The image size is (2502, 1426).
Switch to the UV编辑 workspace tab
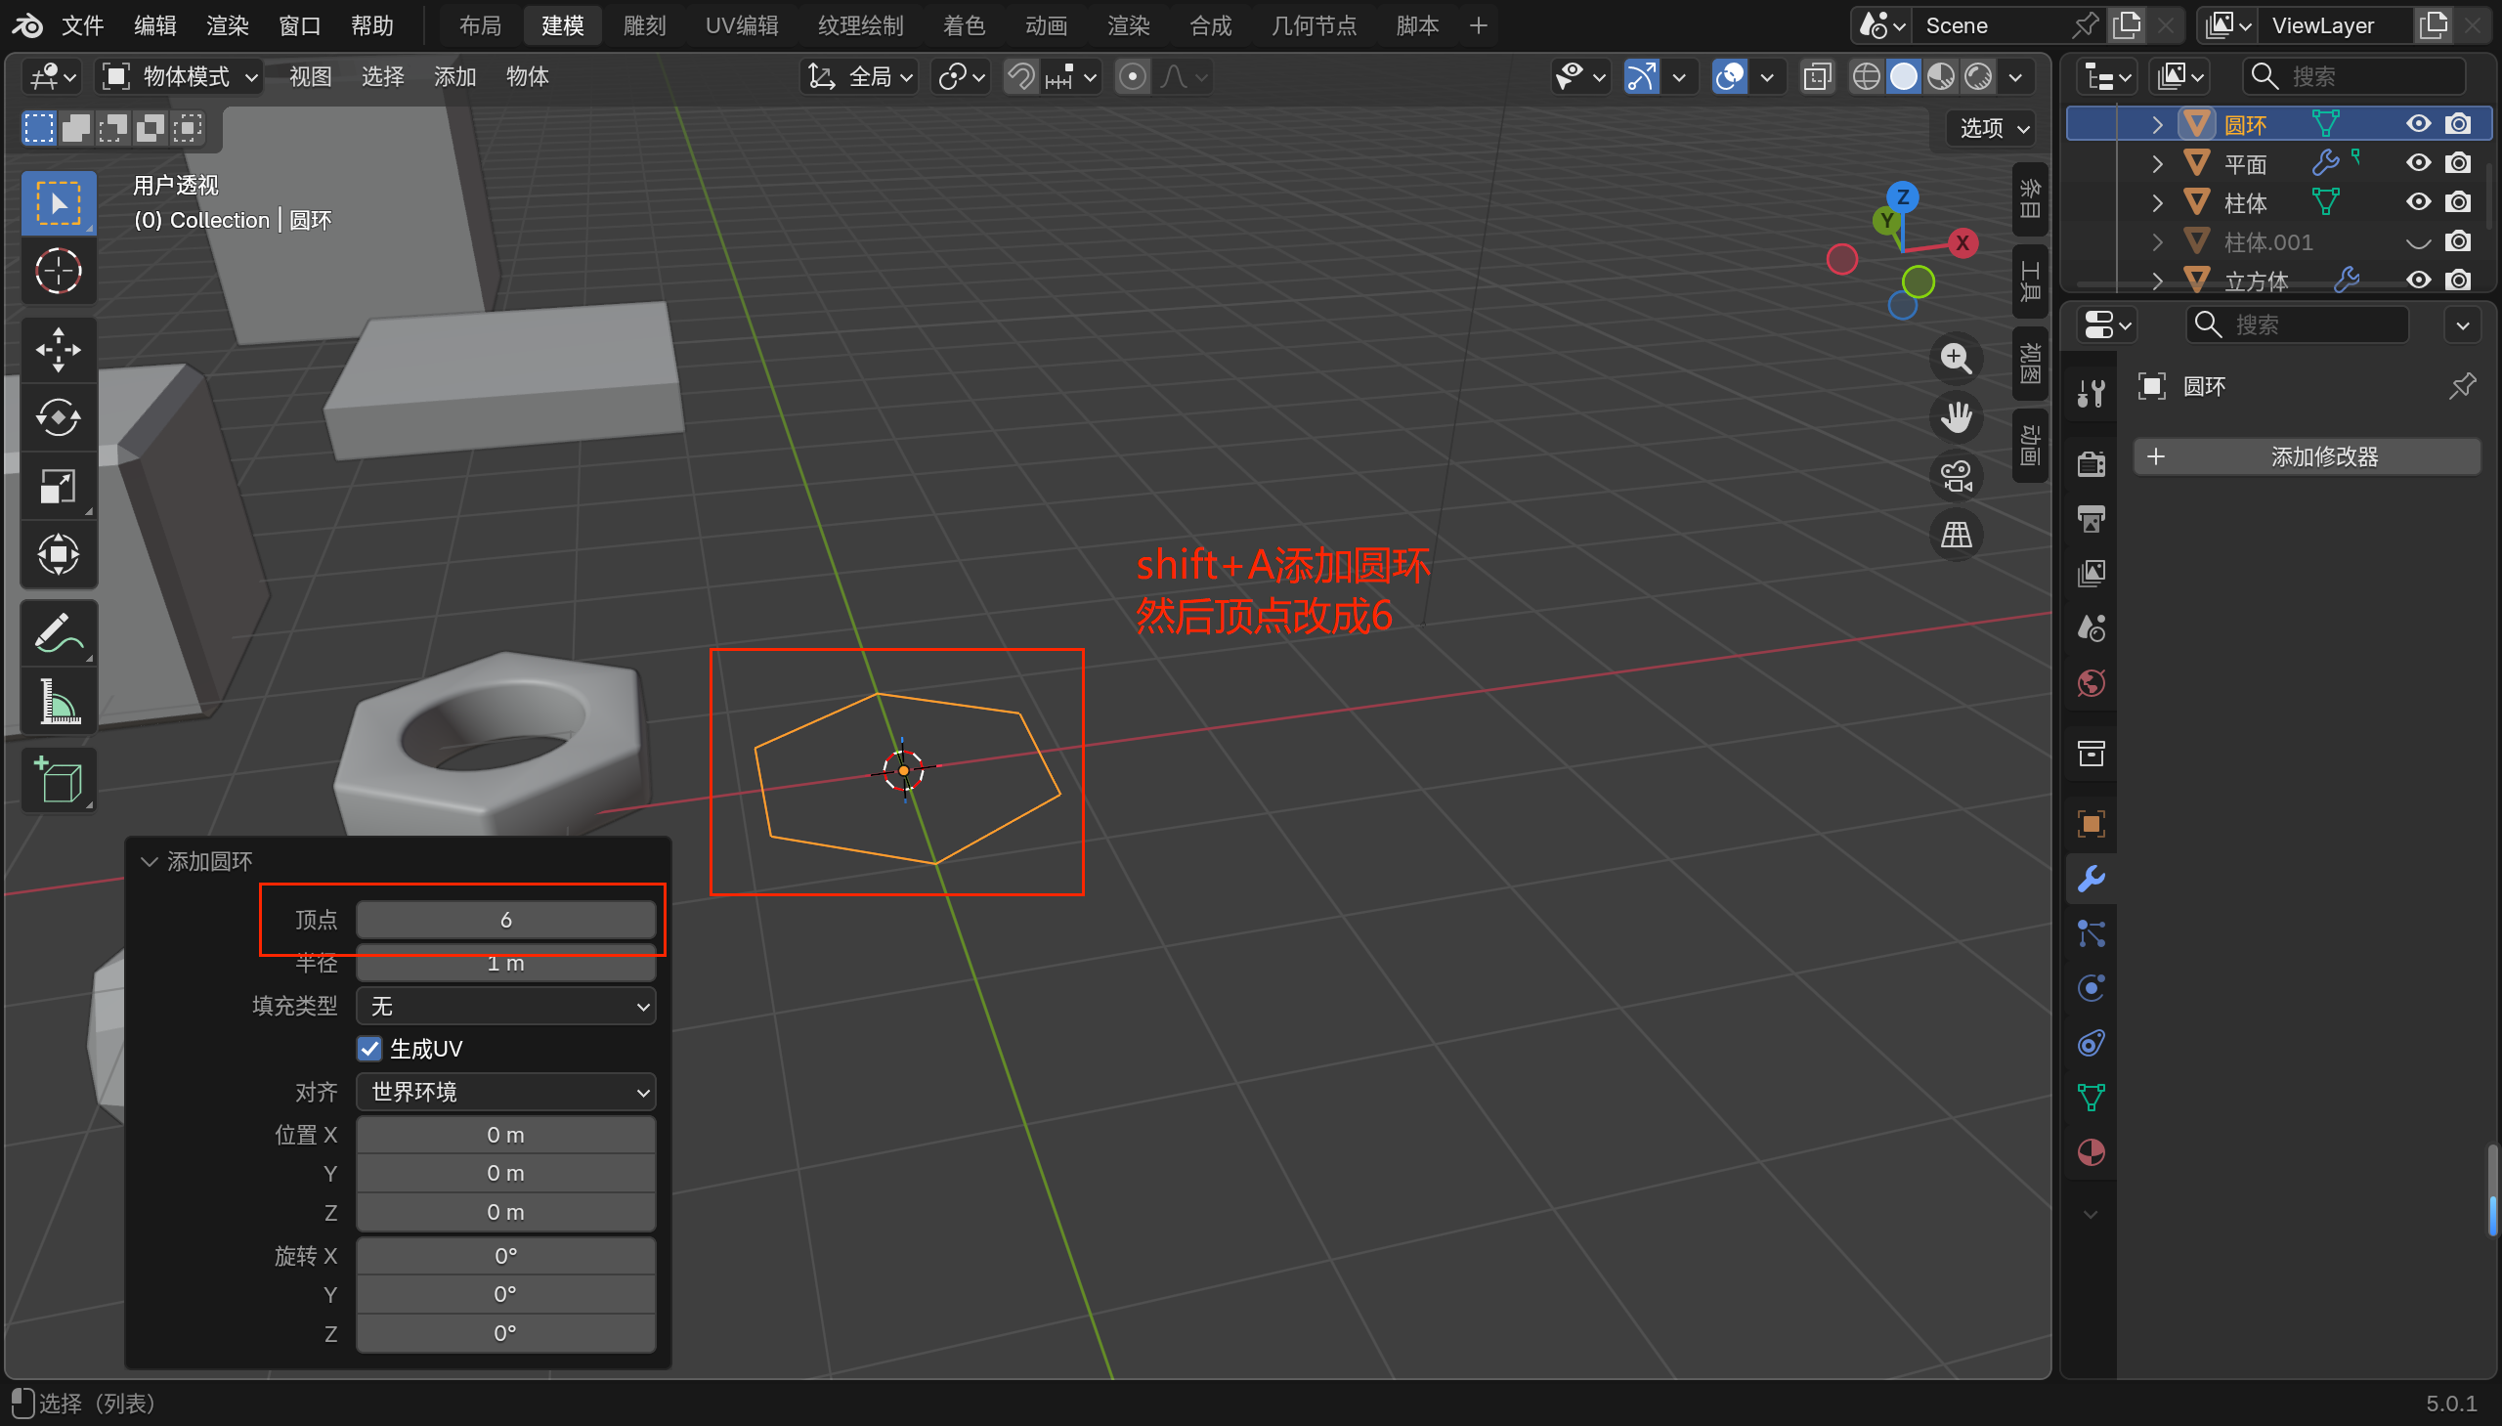pyautogui.click(x=741, y=25)
